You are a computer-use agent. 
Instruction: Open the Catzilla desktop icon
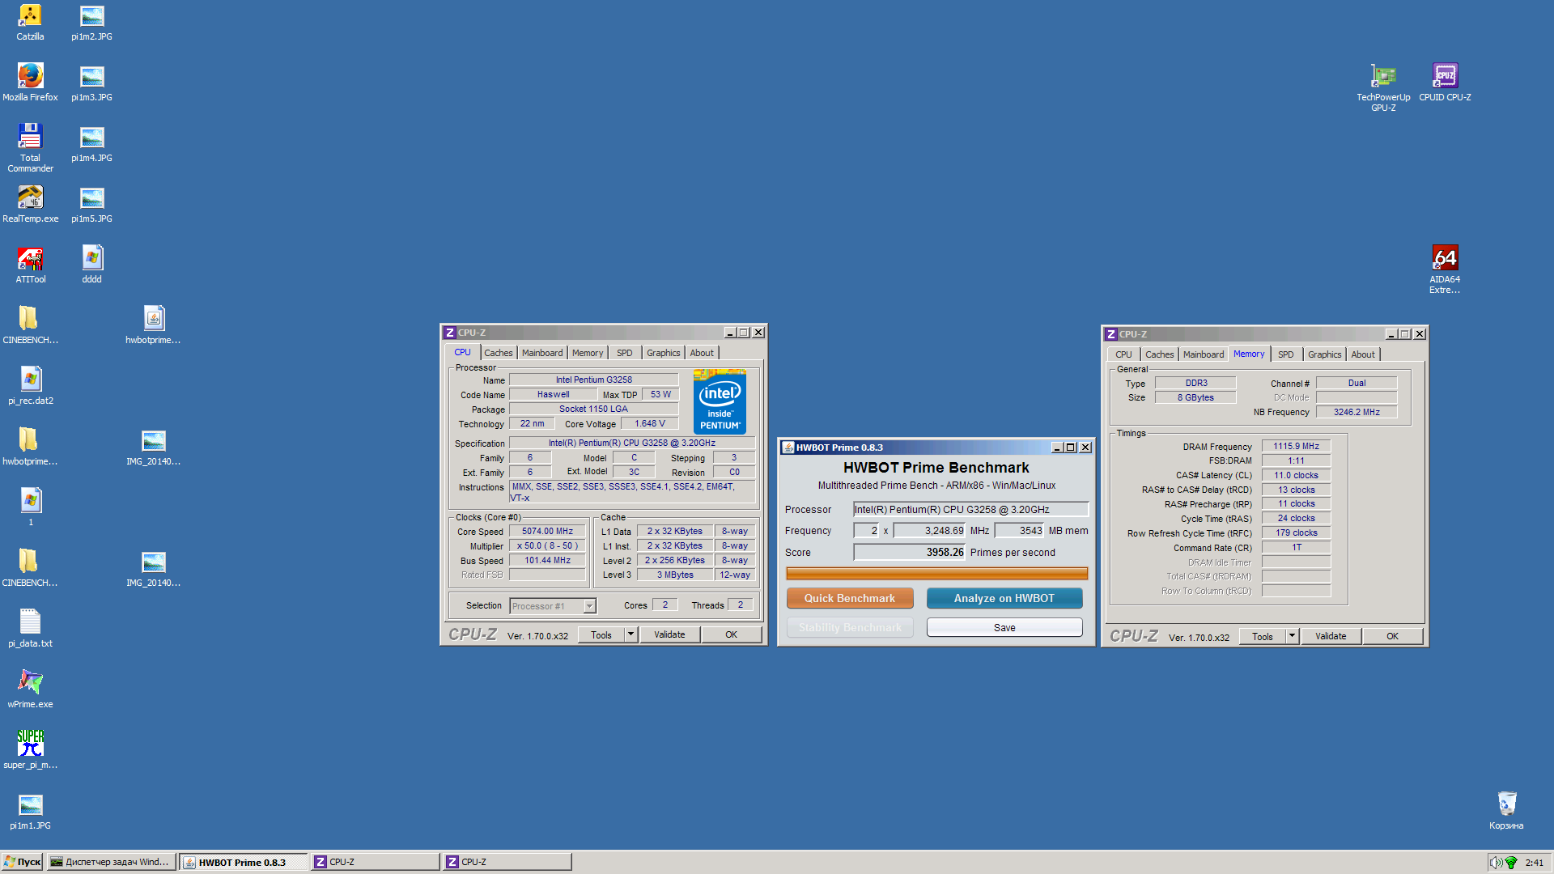pos(30,22)
